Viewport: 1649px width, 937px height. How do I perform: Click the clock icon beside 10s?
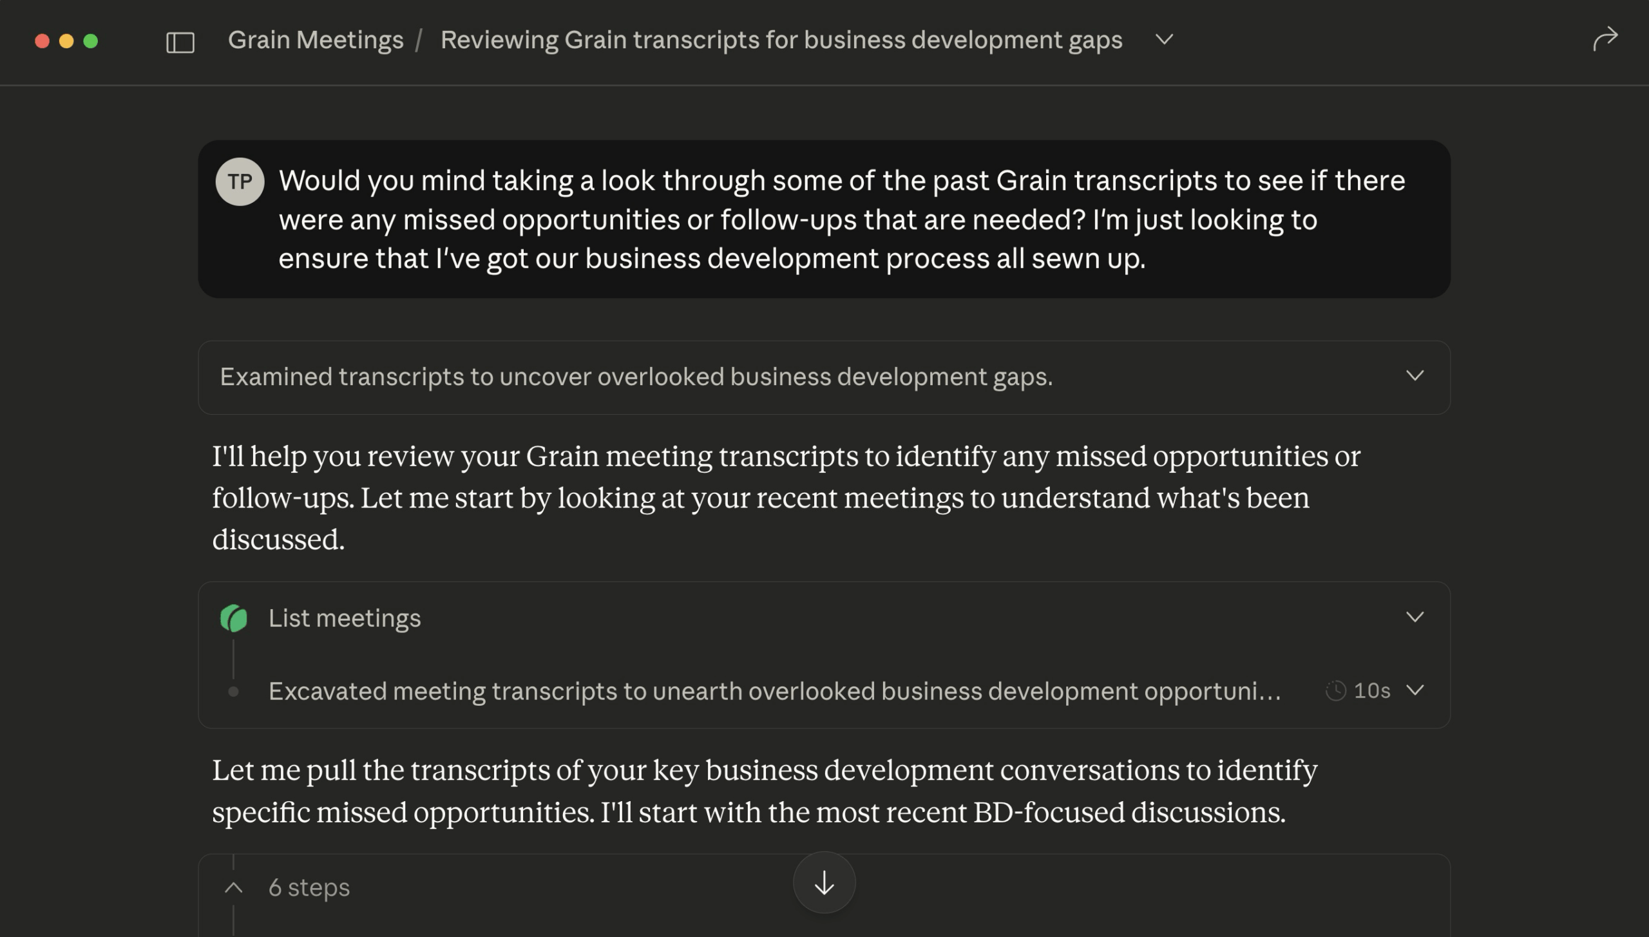(x=1335, y=691)
